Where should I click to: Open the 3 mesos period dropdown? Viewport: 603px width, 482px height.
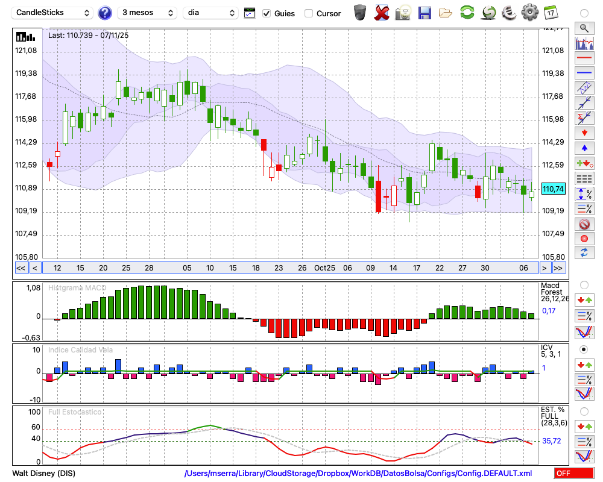click(x=147, y=13)
